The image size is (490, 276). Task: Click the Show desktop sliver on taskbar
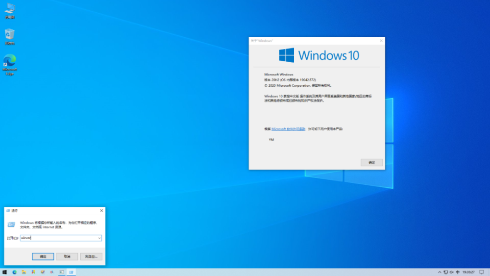489,272
